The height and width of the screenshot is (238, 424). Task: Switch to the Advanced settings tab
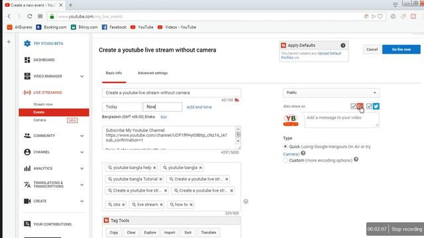tap(152, 73)
